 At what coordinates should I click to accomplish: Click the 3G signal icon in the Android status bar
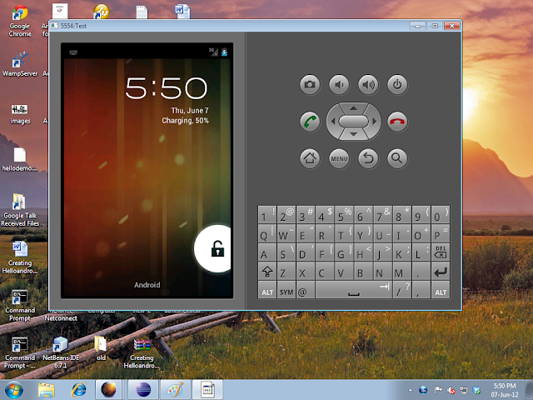213,52
